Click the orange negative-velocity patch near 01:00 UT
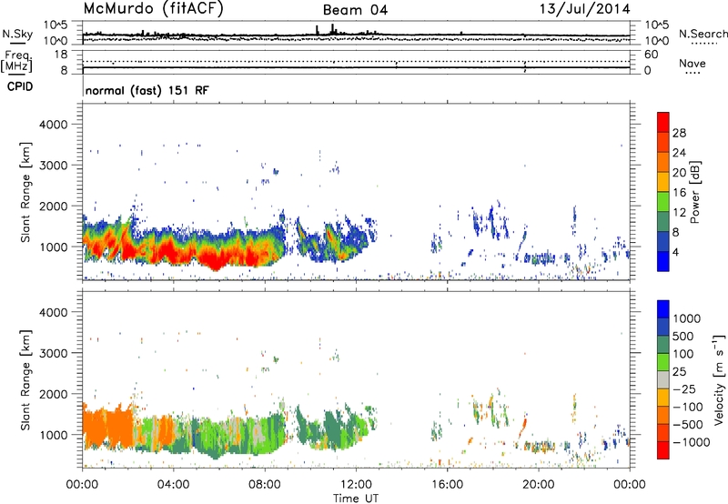Screen dimensions: 728x504 [107, 427]
